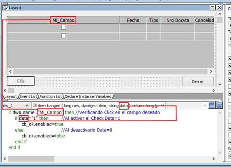
Task: Check the first row Mi_Campo checkbox
Action: pos(64,27)
